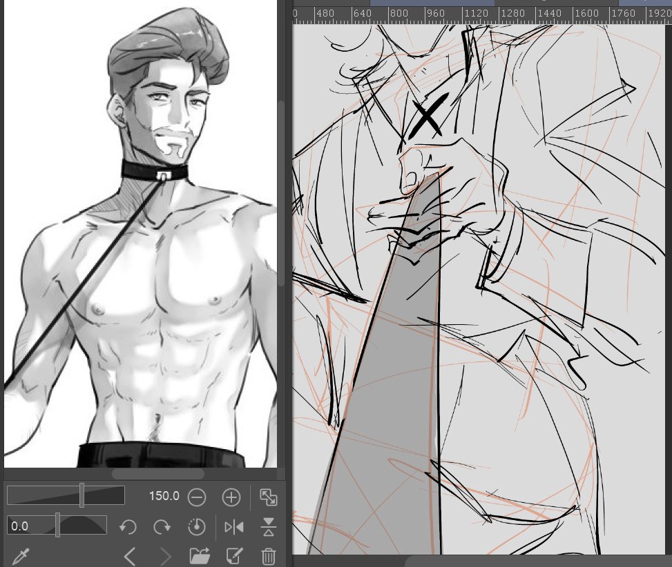Click the 150.0 zoom value
This screenshot has width=672, height=567.
(164, 497)
